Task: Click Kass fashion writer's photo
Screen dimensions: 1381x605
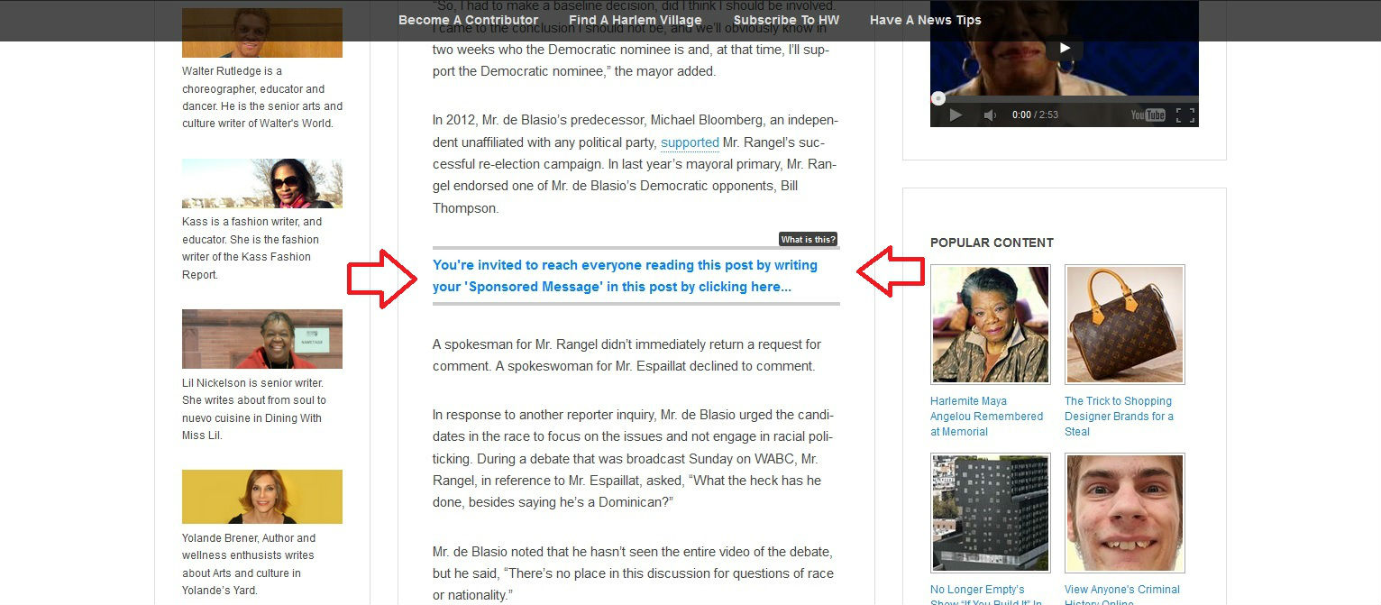Action: pos(262,184)
